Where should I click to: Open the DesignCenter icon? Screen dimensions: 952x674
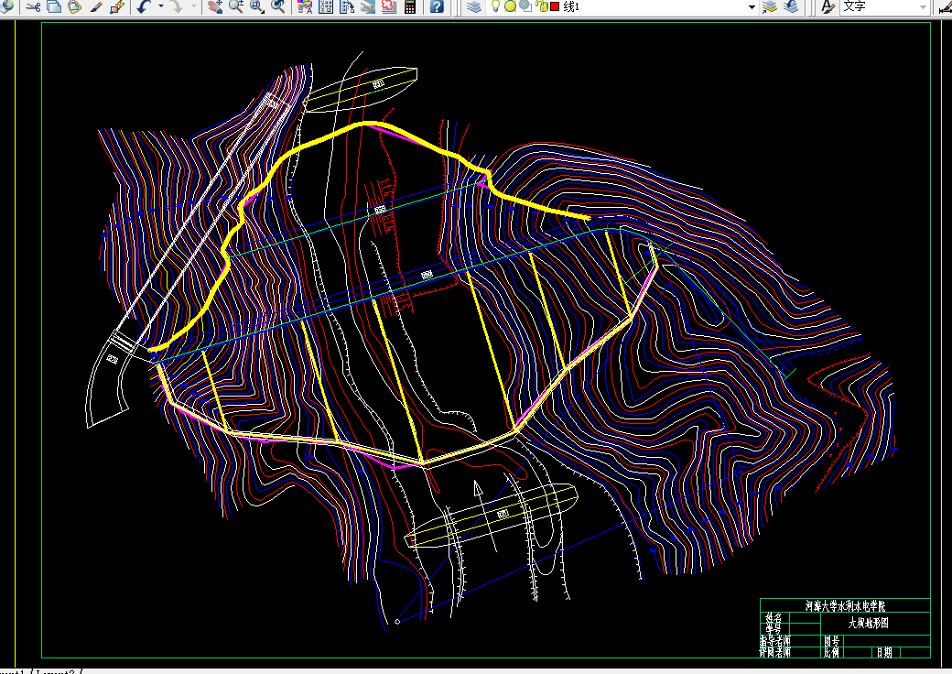pos(326,6)
